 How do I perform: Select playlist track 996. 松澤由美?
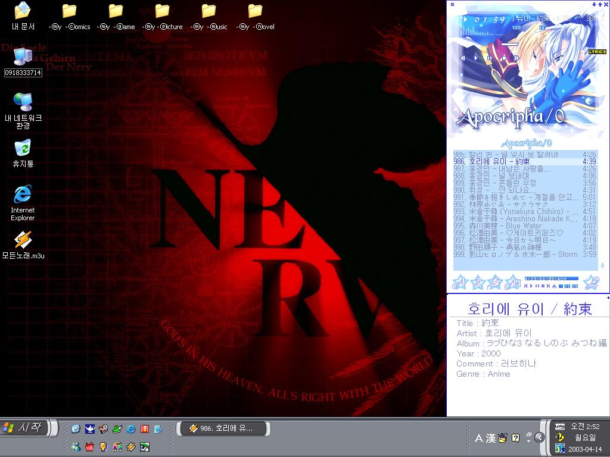[x=525, y=233]
